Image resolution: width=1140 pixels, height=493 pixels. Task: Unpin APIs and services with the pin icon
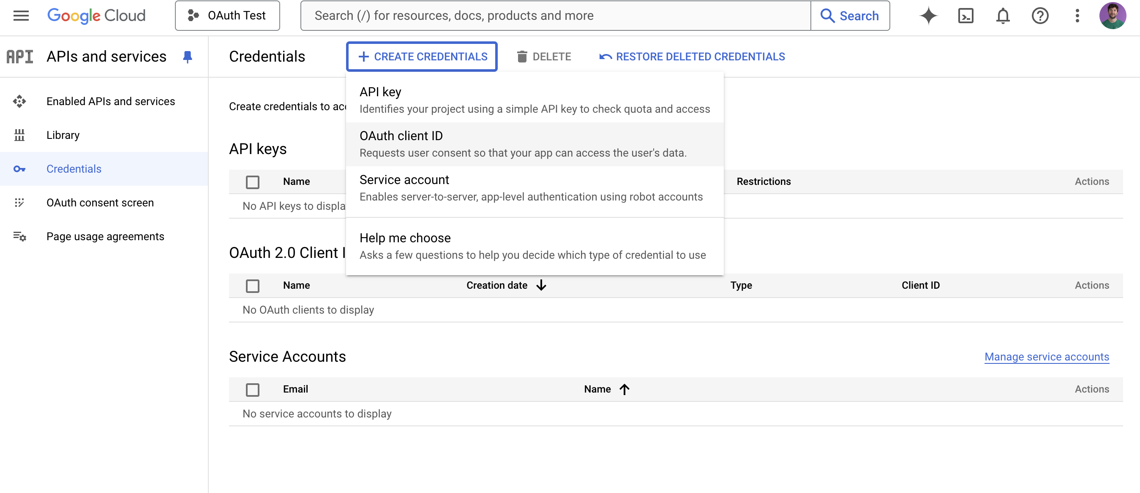click(x=188, y=57)
